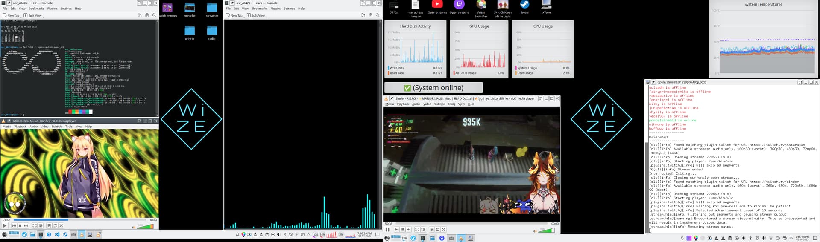Open the Tools menu in the Bonfire VLC window

tap(69, 127)
